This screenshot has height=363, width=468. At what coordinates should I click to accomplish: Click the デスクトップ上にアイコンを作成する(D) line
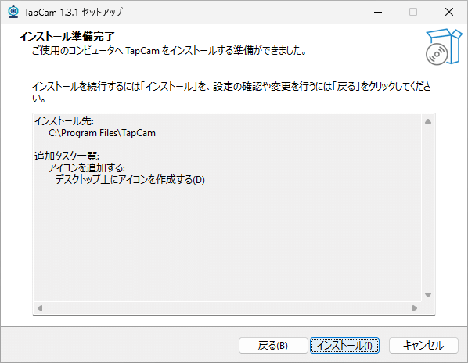(130, 180)
